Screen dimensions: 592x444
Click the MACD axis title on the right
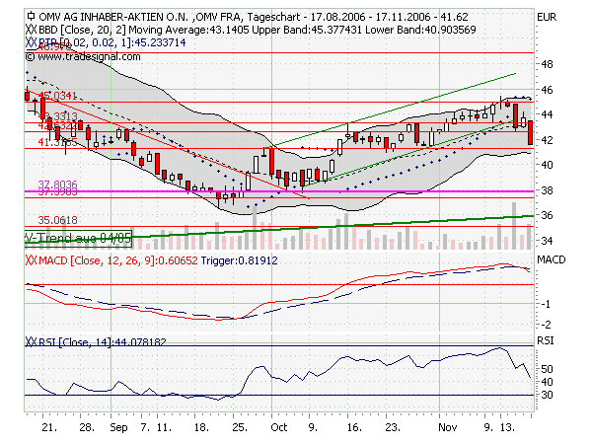coord(552,259)
